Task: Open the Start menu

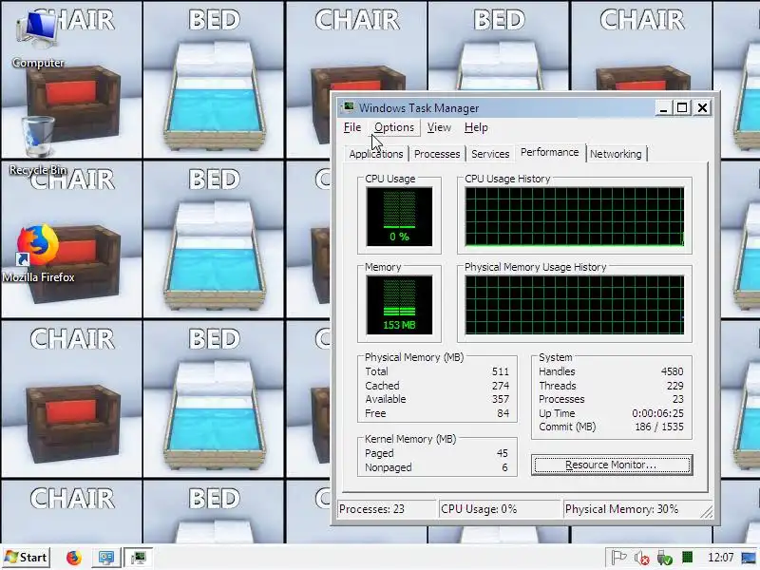Action: [x=27, y=558]
